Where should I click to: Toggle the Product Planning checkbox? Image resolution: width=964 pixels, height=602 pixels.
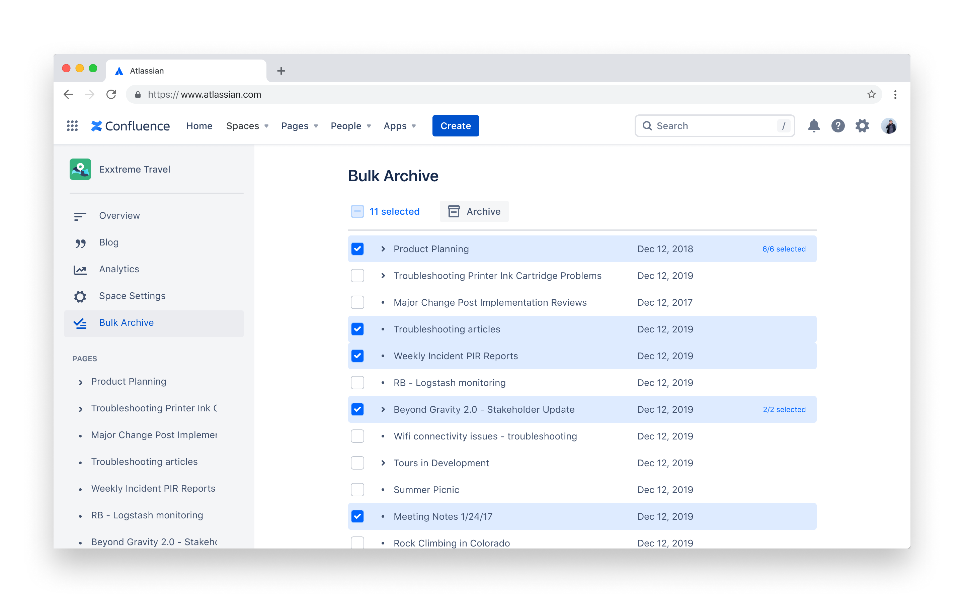[357, 249]
